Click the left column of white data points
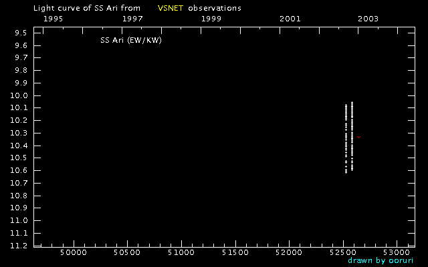The height and width of the screenshot is (267, 428). pos(346,138)
